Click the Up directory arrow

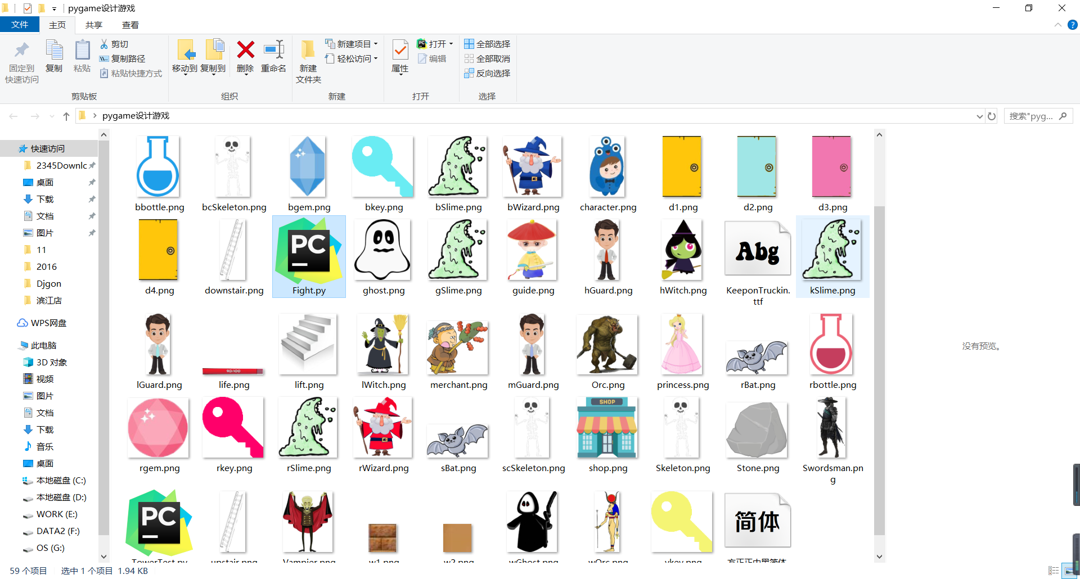click(x=66, y=116)
